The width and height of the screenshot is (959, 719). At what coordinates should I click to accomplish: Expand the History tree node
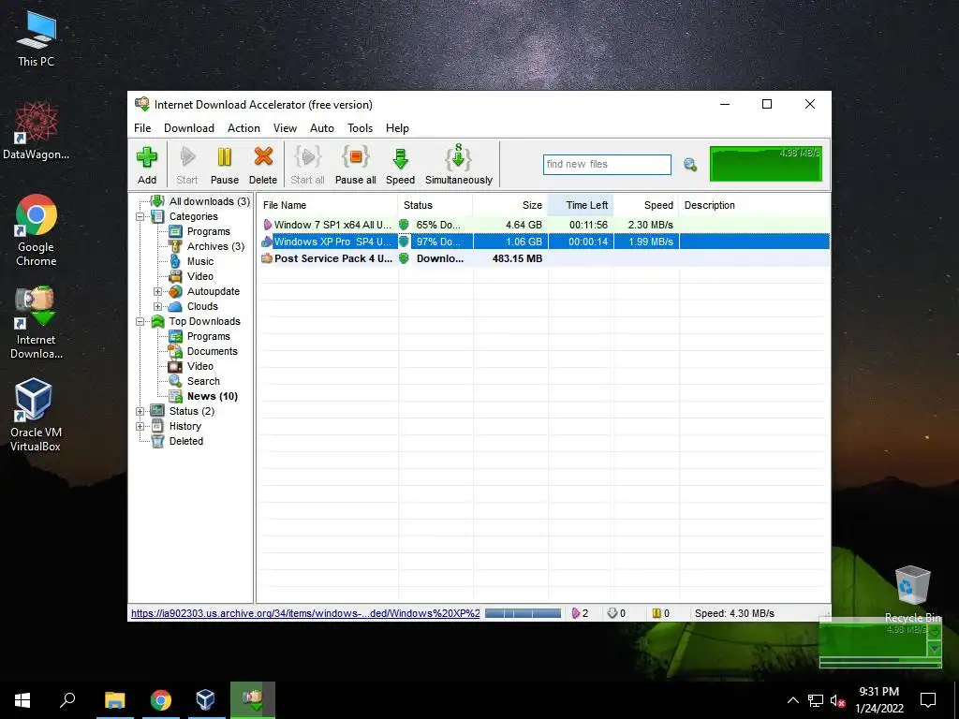140,426
